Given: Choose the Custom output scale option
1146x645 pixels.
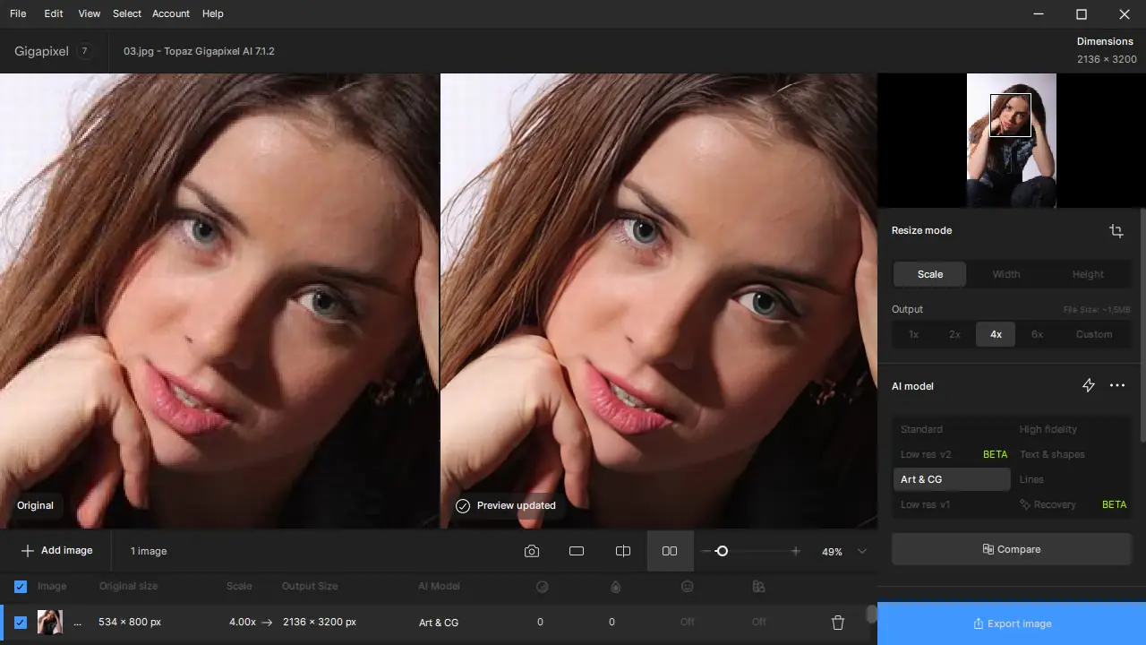Looking at the screenshot, I should [x=1093, y=334].
